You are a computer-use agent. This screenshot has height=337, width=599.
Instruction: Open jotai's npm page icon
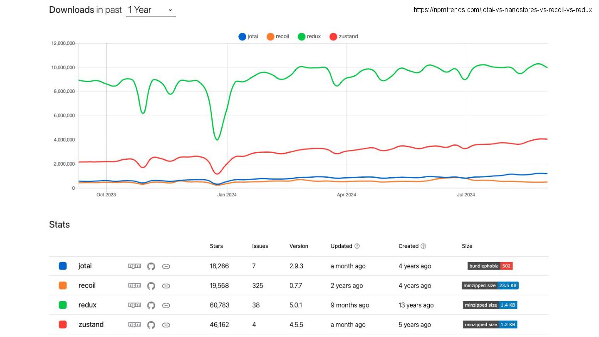(x=134, y=266)
